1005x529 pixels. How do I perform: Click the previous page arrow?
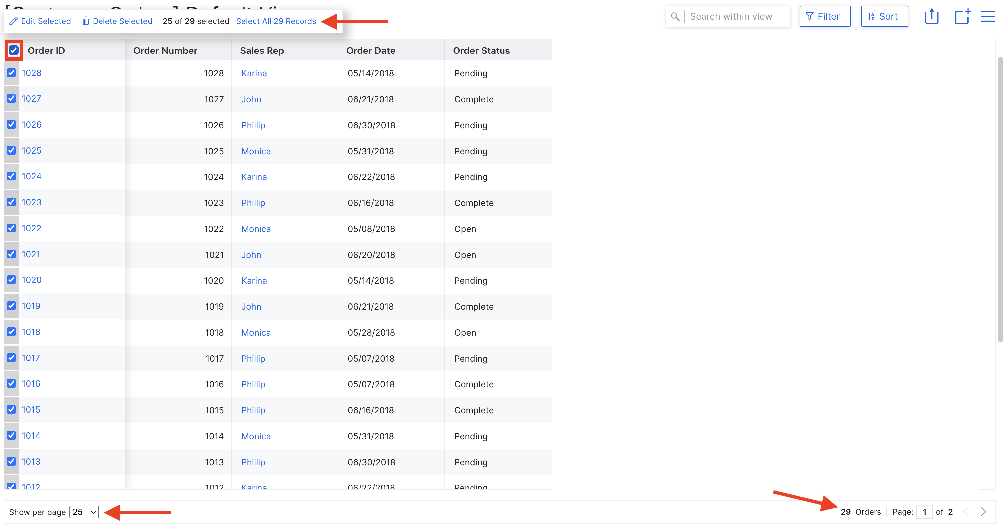[966, 511]
